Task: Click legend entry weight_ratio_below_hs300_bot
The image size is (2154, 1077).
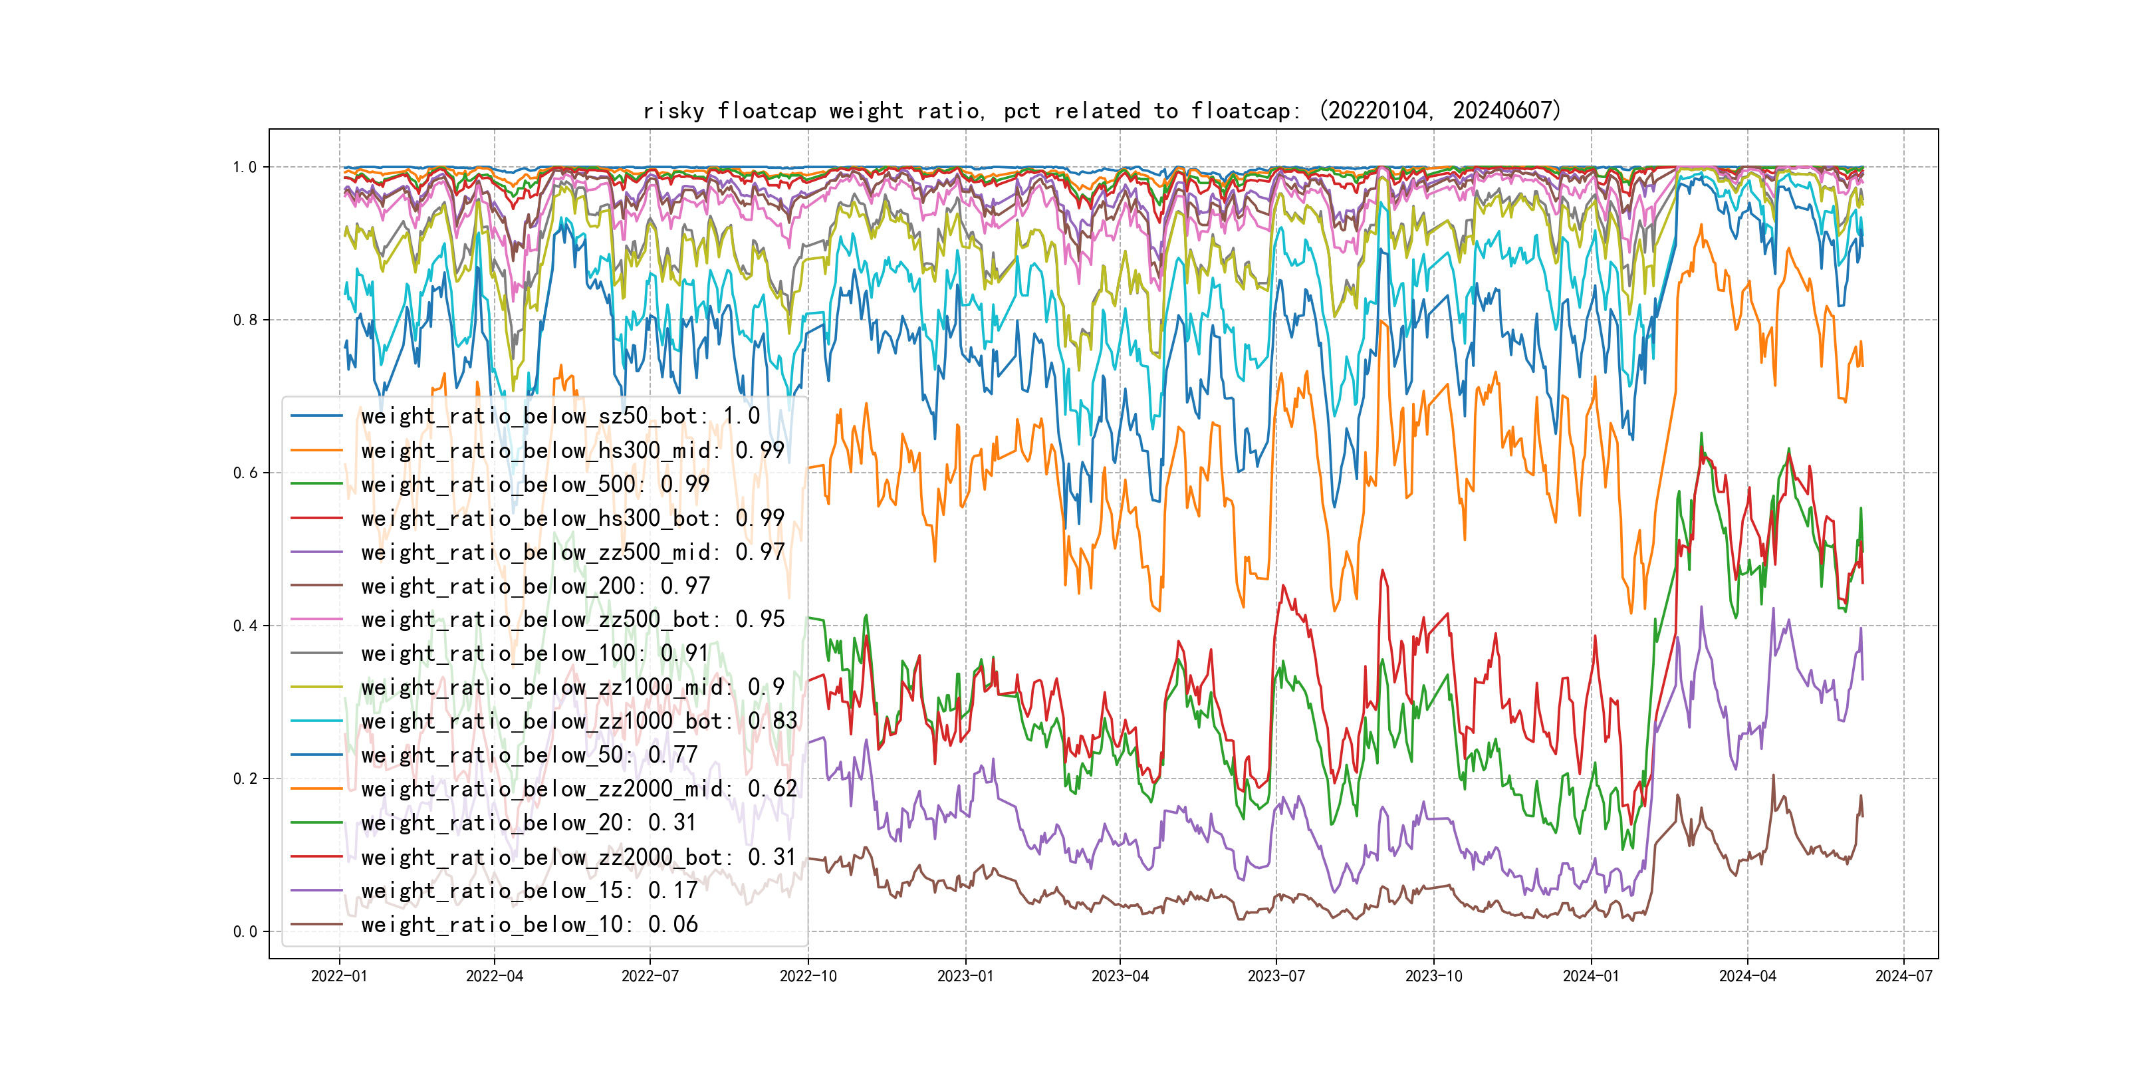Action: click(x=572, y=519)
